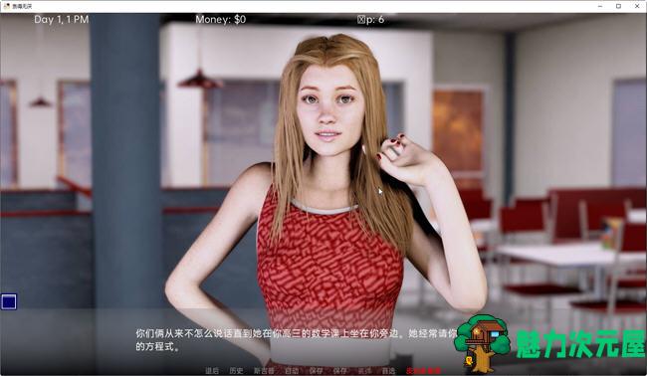
Task: Toggle 自动 (Auto) advance mode
Action: coord(292,371)
